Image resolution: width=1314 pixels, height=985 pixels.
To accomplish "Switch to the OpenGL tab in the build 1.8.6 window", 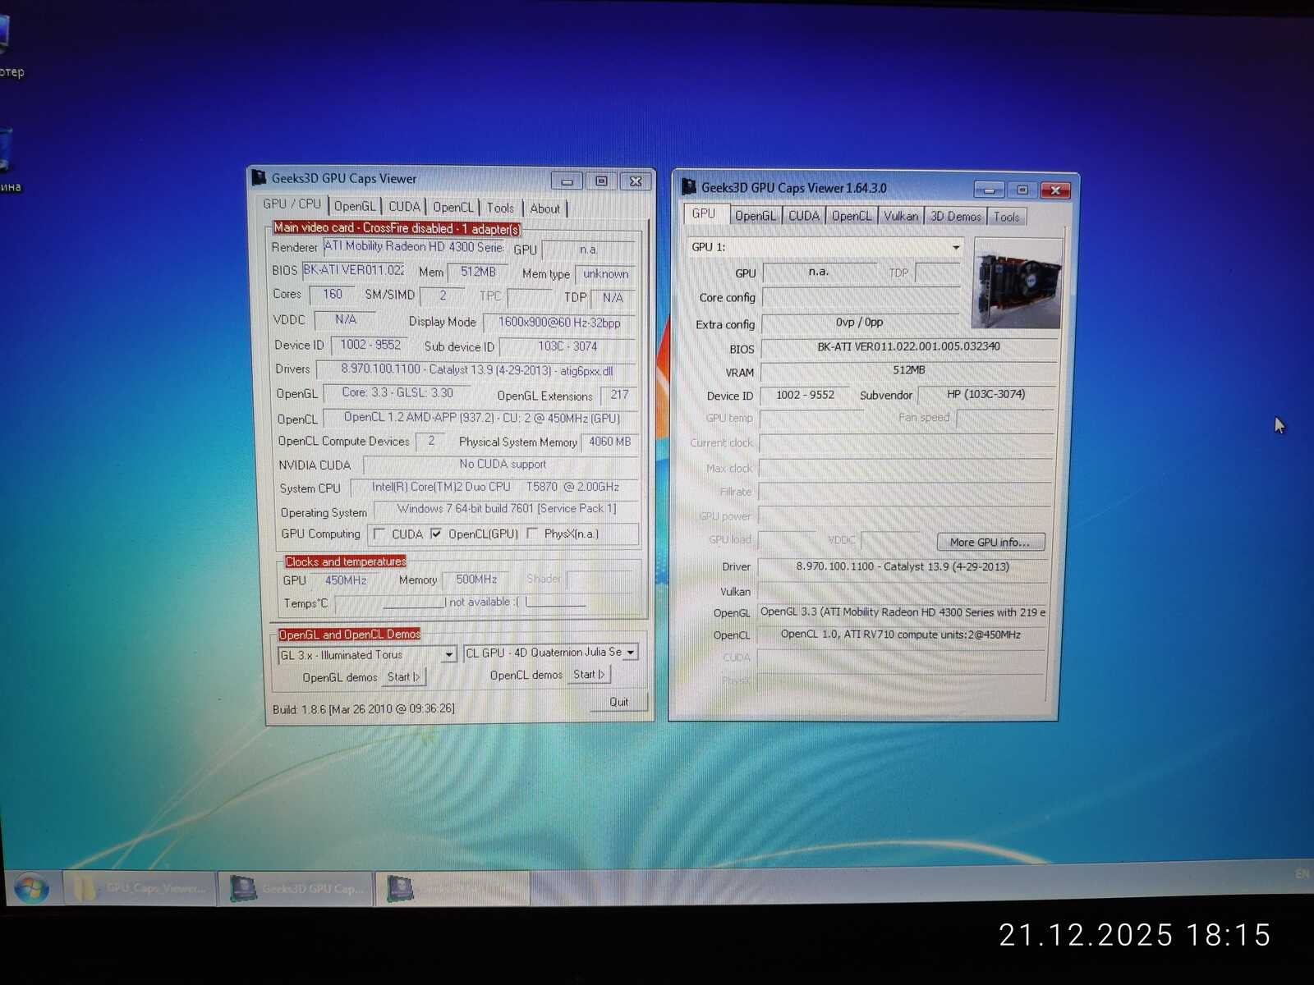I will point(355,206).
